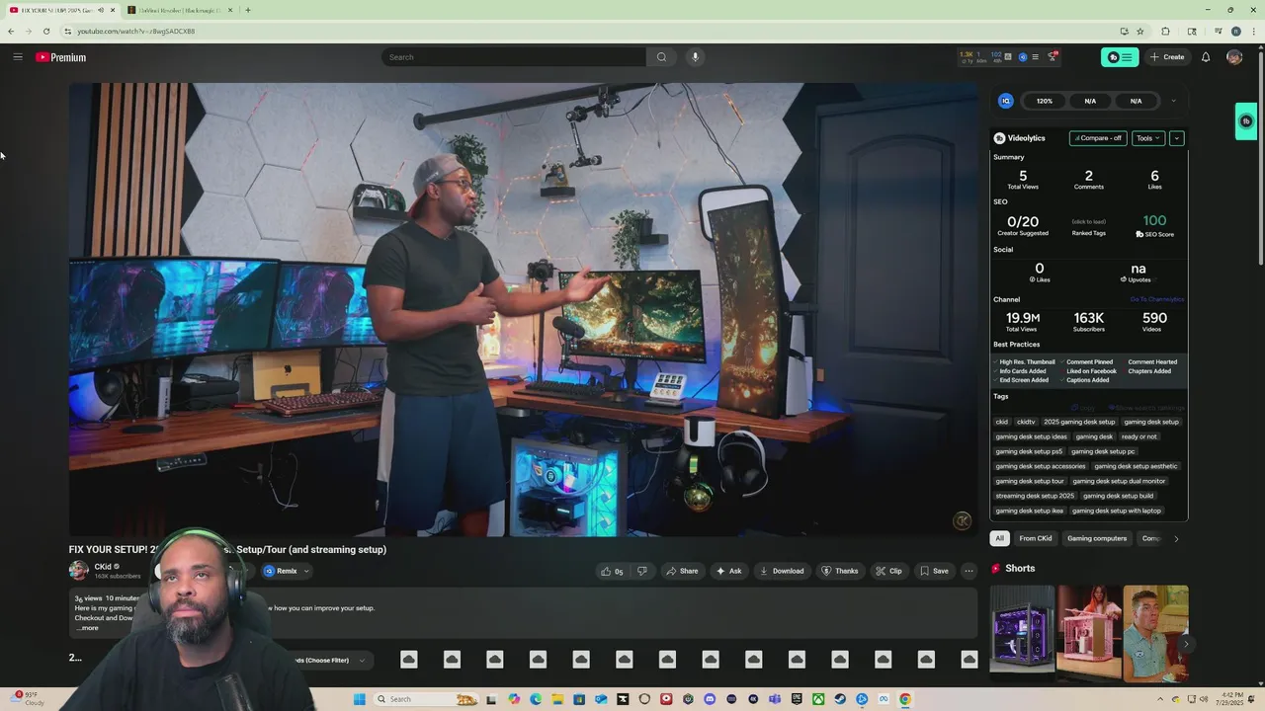Download the video
1265x711 pixels.
[x=781, y=571]
